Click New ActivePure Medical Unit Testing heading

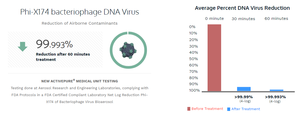coord(80,81)
